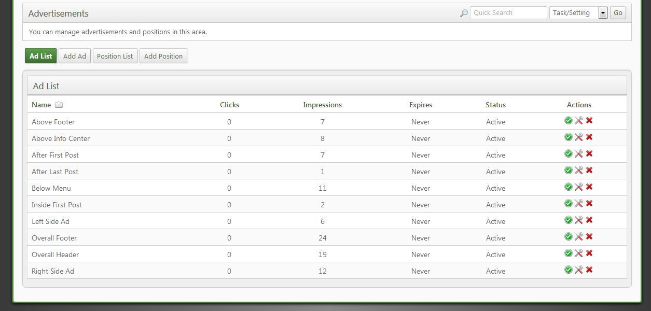The height and width of the screenshot is (311, 651).
Task: Click the Go button
Action: point(618,13)
